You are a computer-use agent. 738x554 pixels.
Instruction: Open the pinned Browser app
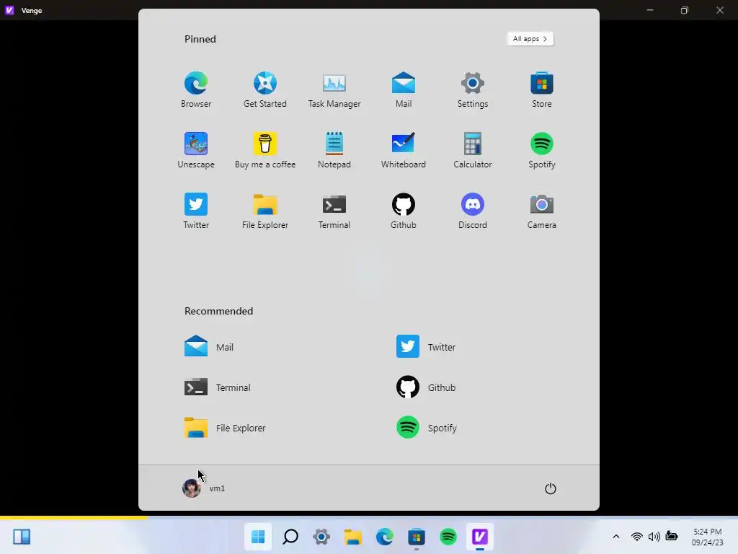[196, 90]
